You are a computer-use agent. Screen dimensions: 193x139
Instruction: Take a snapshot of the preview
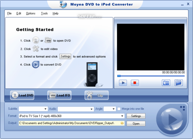pyautogui.click(x=166, y=83)
